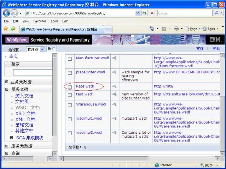Open the Help menu
The image size is (226, 169).
pyautogui.click(x=65, y=21)
